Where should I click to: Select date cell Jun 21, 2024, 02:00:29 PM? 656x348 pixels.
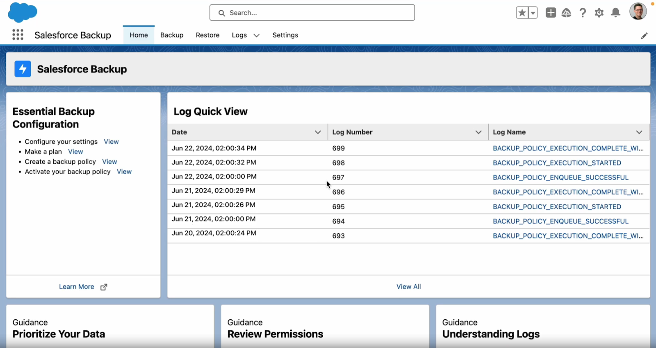(213, 191)
